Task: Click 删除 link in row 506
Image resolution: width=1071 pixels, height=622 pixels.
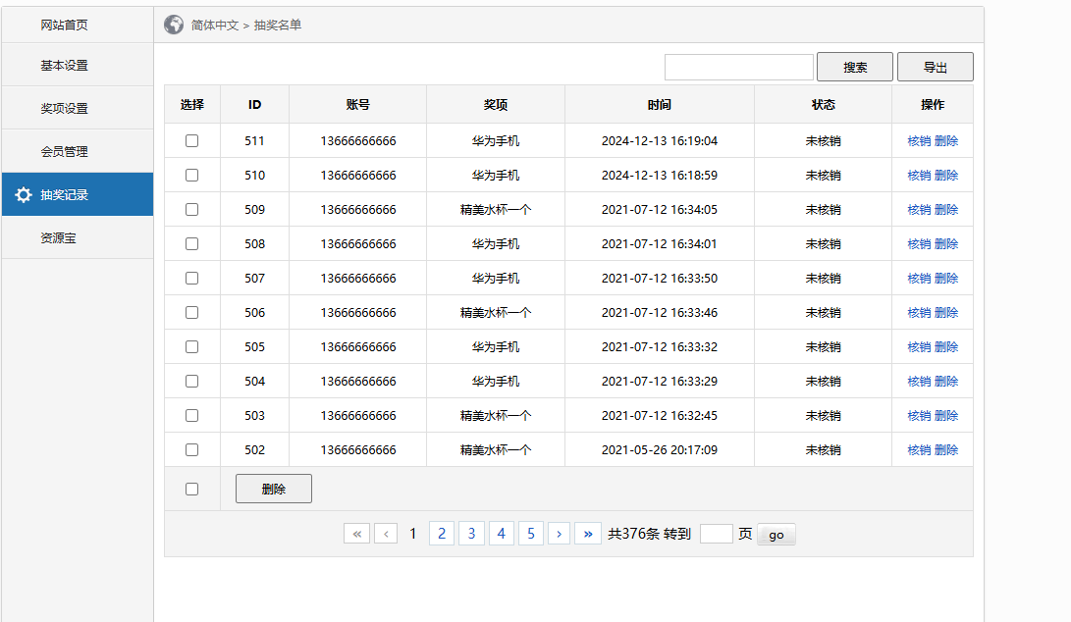Action: coord(946,313)
